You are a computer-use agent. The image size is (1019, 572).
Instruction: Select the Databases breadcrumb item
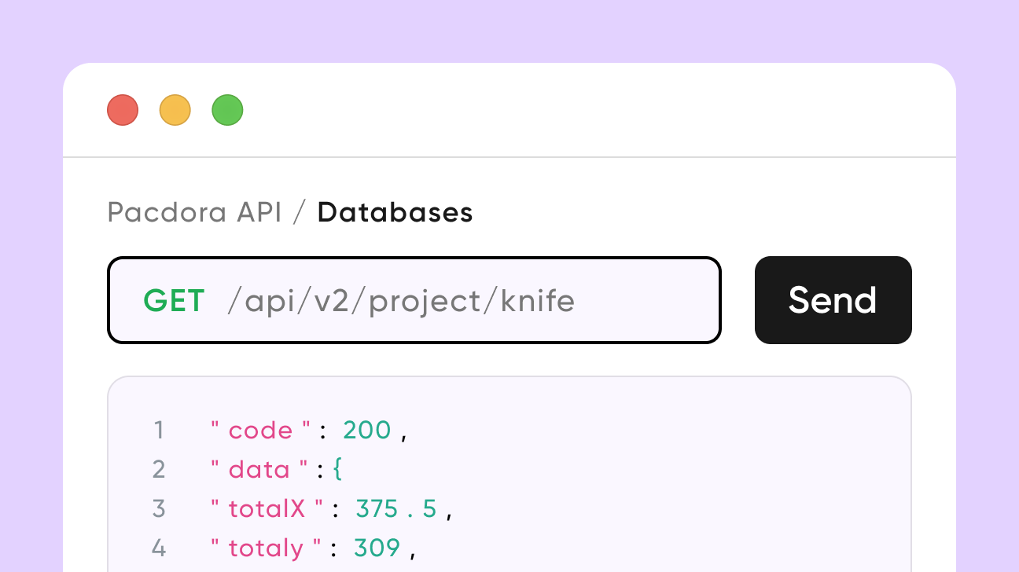coord(395,212)
